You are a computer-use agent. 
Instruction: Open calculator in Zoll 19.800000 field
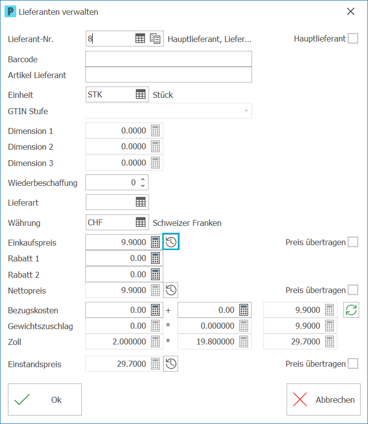(244, 341)
